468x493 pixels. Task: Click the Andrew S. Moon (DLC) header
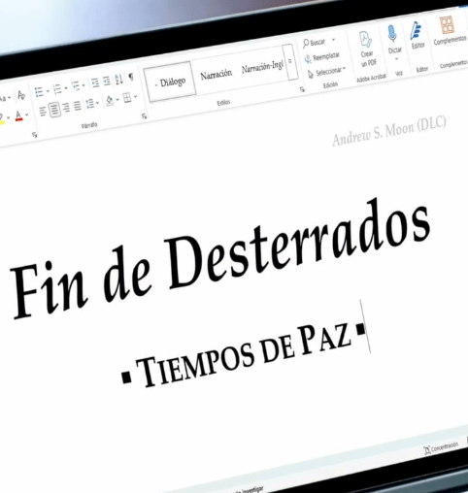click(x=389, y=131)
